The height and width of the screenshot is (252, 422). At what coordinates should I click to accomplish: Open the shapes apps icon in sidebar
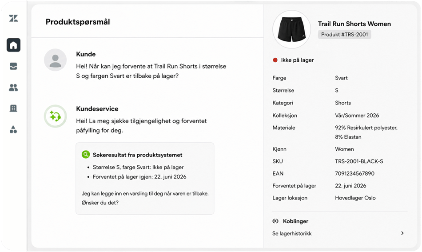(13, 129)
